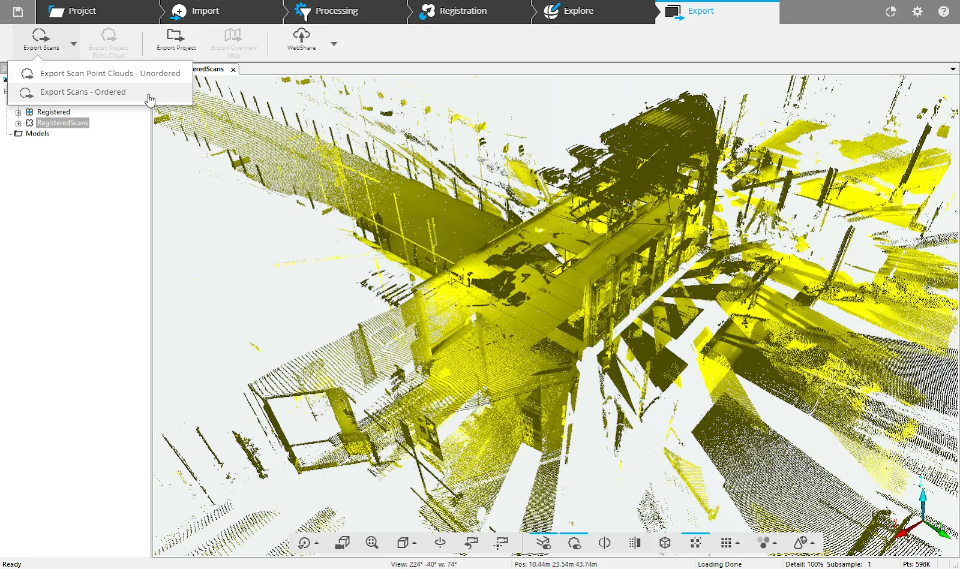Close the RegisteredScans view tab
This screenshot has height=569, width=960.
coord(233,70)
